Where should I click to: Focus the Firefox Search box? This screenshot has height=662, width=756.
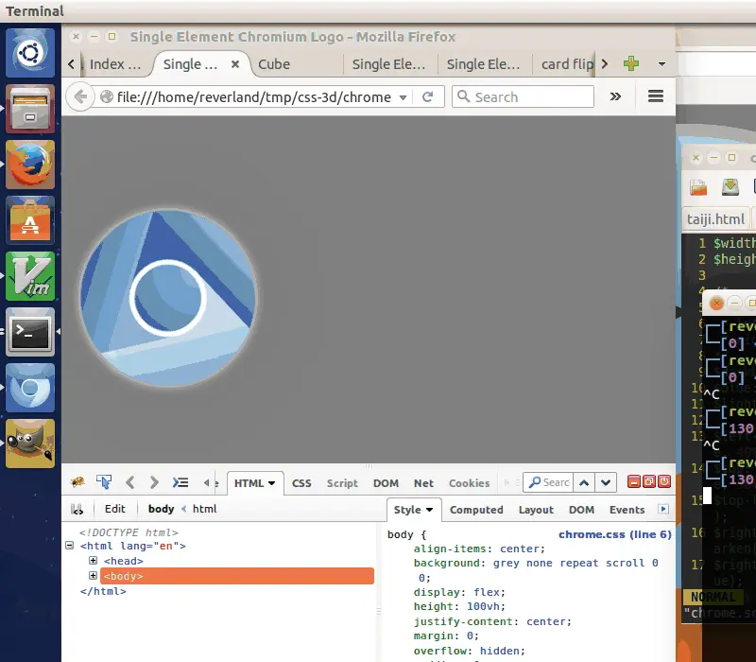point(523,96)
